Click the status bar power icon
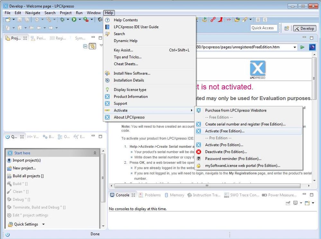This screenshot has width=321, height=239. (x=7, y=235)
